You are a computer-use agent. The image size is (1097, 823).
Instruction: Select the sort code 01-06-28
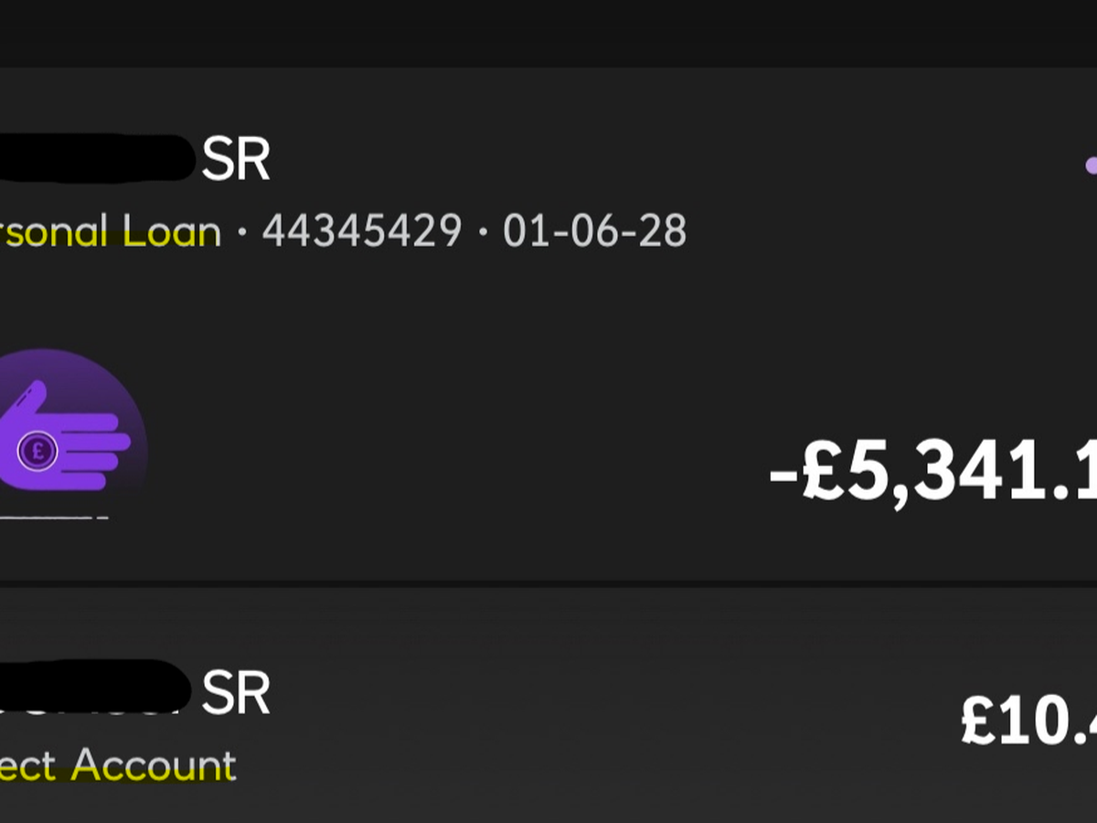click(x=594, y=232)
